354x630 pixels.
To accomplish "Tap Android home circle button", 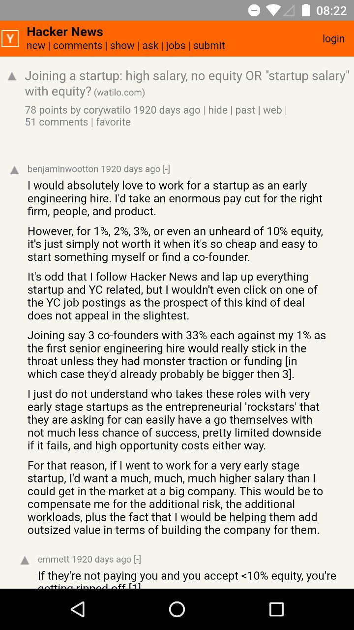I will (177, 609).
